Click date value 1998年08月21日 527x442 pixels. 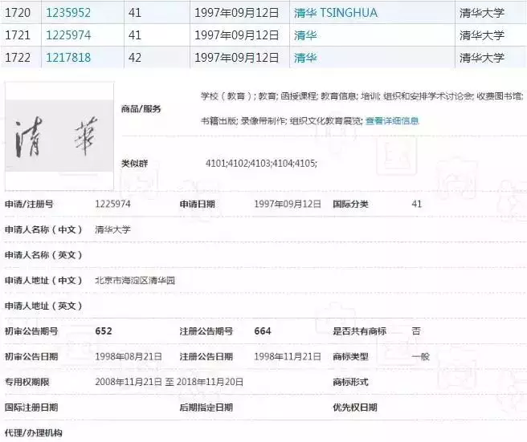click(x=129, y=356)
